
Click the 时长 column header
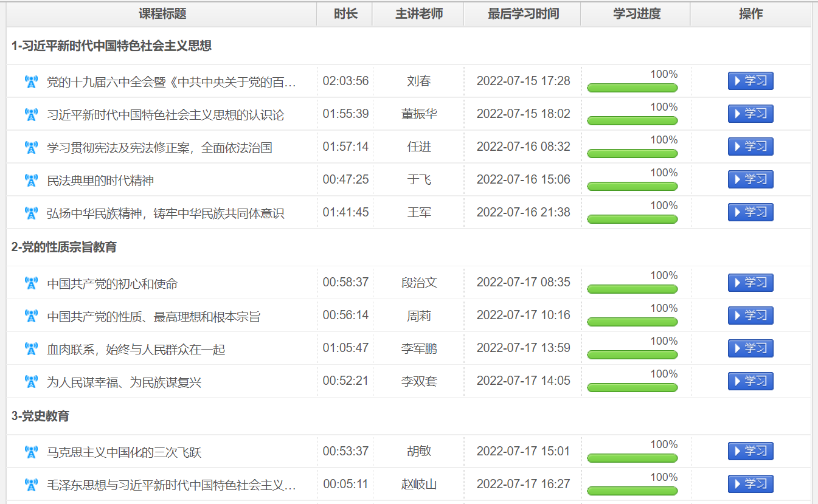tap(345, 14)
